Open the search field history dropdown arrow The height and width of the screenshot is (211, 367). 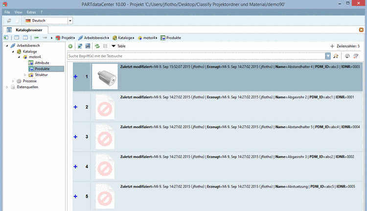328,56
